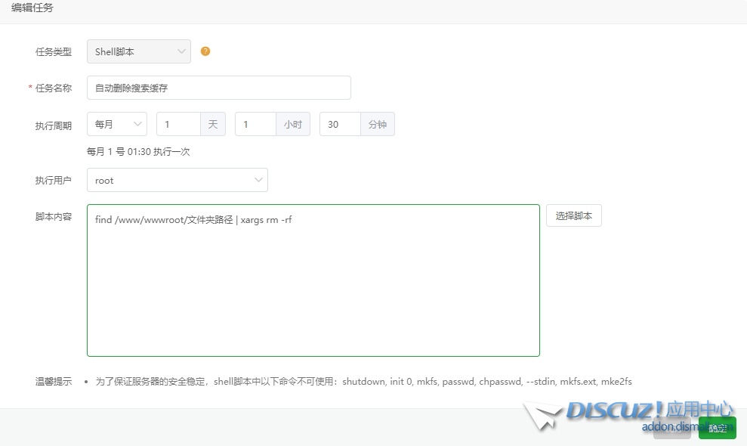This screenshot has height=446, width=747.
Task: Click the 编辑任务 dialog title
Action: click(x=32, y=8)
